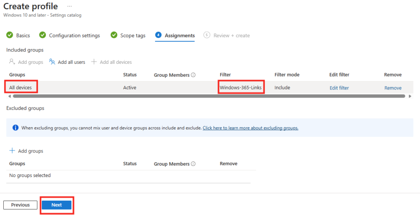Click the right arrow of the horizontal scrollbar
Image resolution: width=420 pixels, height=215 pixels.
click(409, 96)
